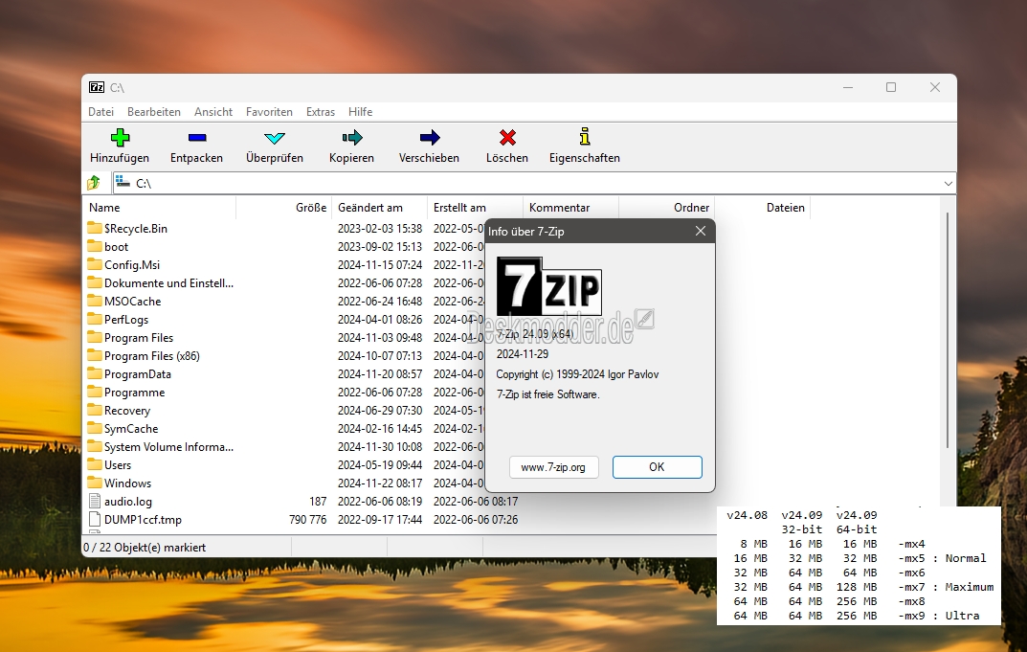Click into the C:\ address path field

point(534,184)
